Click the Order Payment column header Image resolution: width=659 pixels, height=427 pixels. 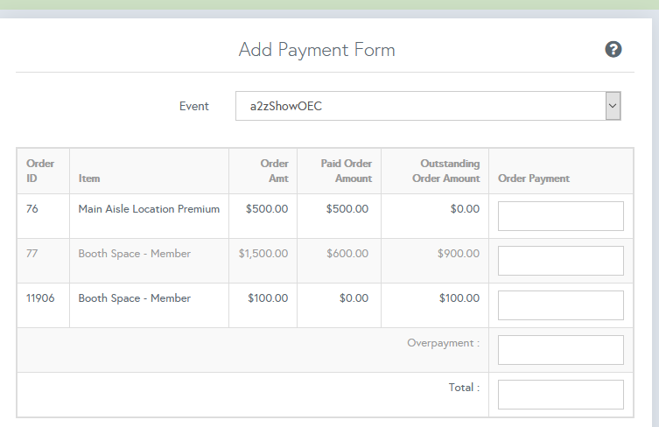point(533,178)
